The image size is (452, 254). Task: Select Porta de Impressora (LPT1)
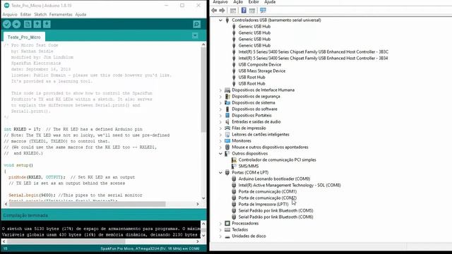(x=263, y=204)
